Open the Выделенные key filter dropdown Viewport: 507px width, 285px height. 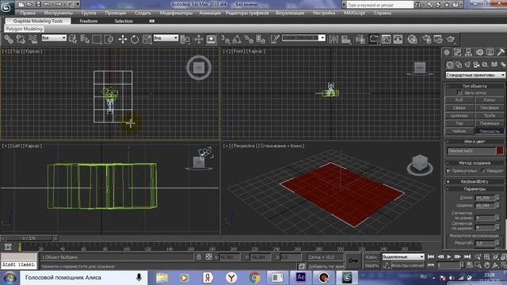[x=403, y=256]
